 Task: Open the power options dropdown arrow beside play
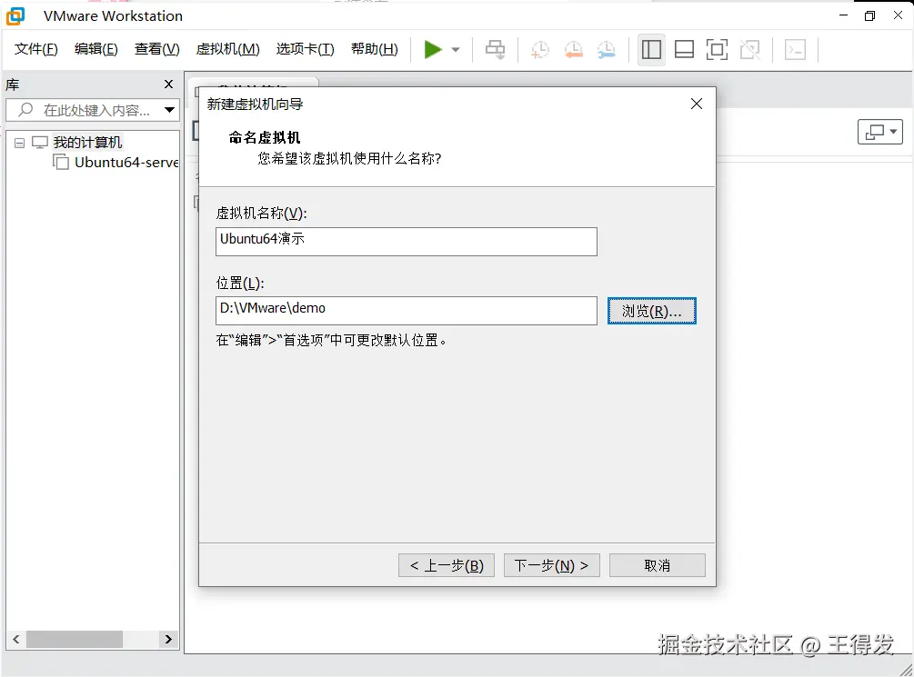point(456,49)
